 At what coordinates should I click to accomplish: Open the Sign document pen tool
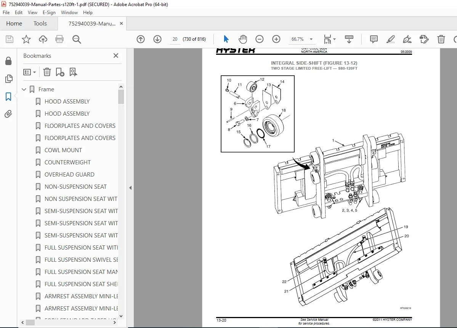point(407,39)
